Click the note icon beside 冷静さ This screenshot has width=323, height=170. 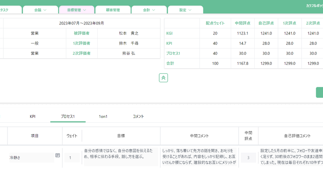click(x=58, y=155)
